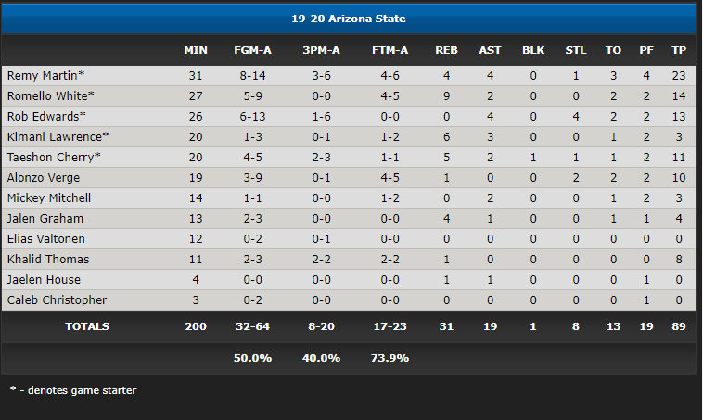Click the FTM-A column header
The image size is (703, 420).
coord(390,50)
